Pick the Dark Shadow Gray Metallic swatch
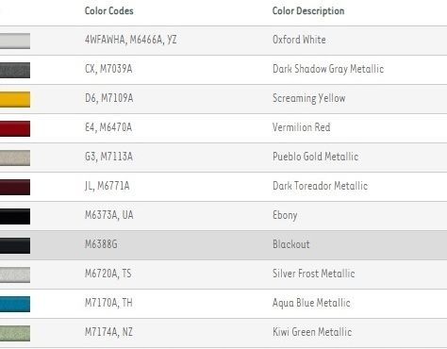 pos(15,70)
